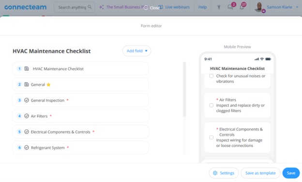
Task: Select the General Inspection field row
Action: [80, 100]
